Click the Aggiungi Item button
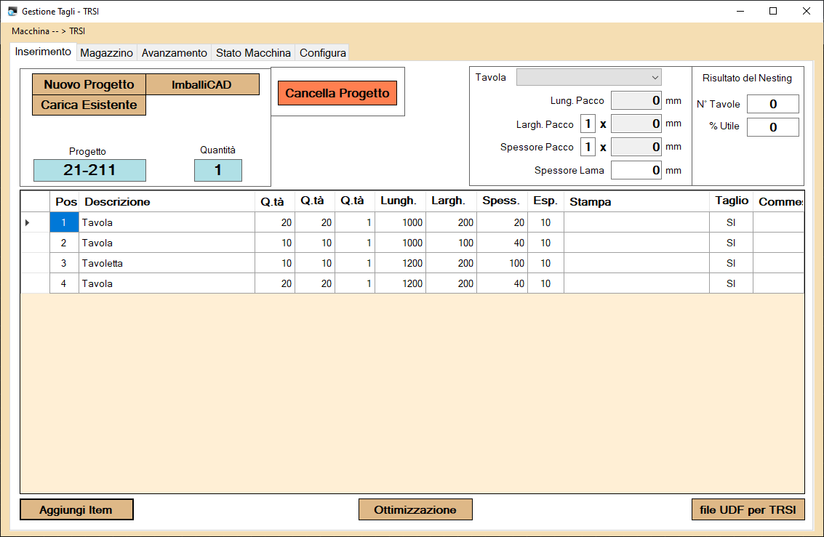This screenshot has width=824, height=537. pyautogui.click(x=76, y=510)
